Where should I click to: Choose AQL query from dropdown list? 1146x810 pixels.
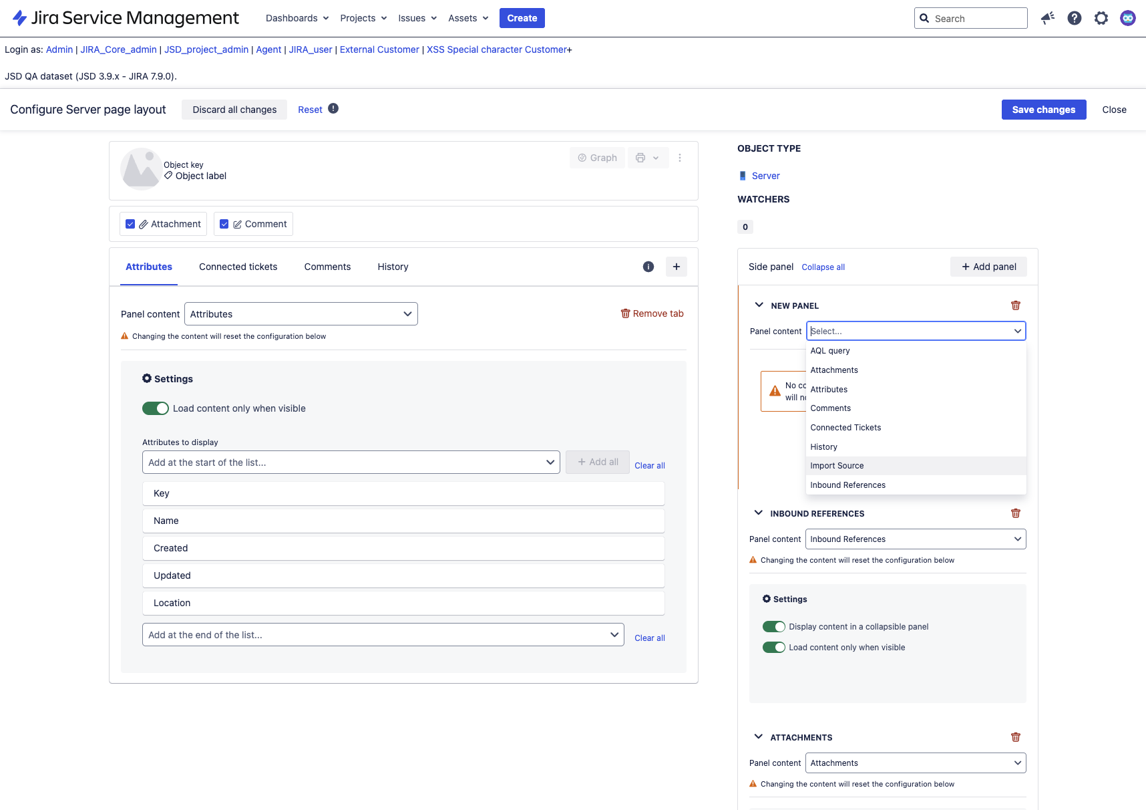tap(916, 351)
